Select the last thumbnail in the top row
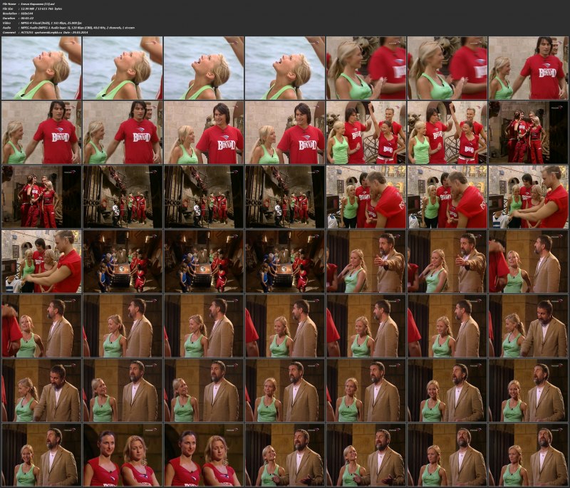This screenshot has height=488, width=570. pos(528,68)
